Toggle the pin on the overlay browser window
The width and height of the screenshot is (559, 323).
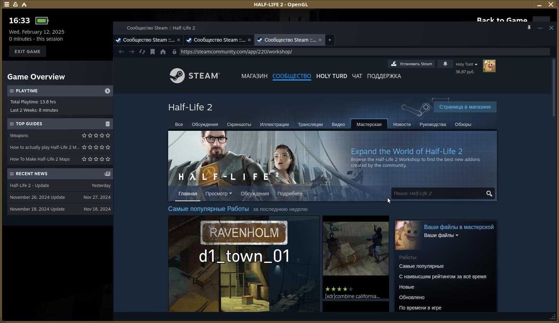point(529,28)
